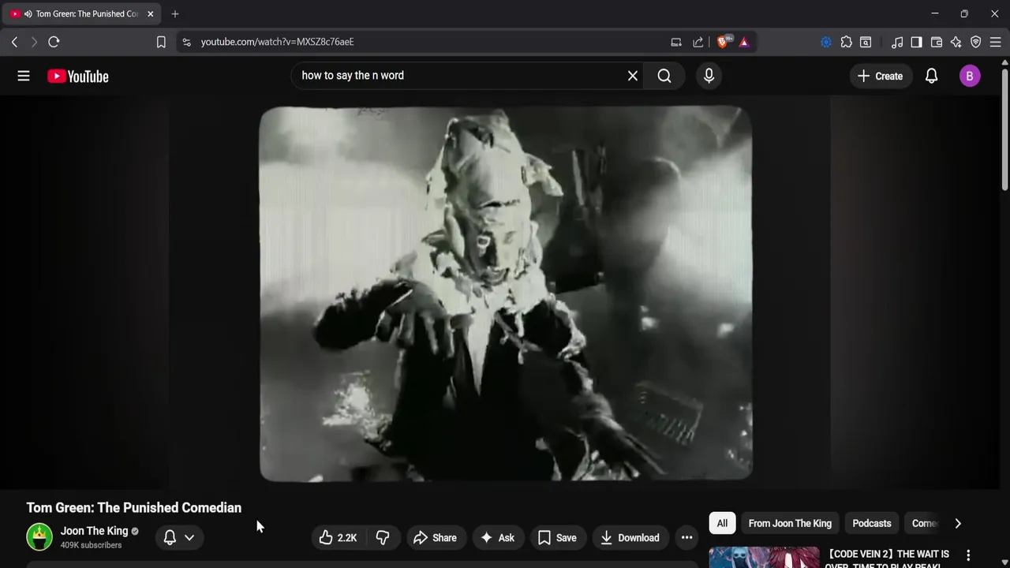Ask about this video
The width and height of the screenshot is (1010, 568).
[498, 537]
